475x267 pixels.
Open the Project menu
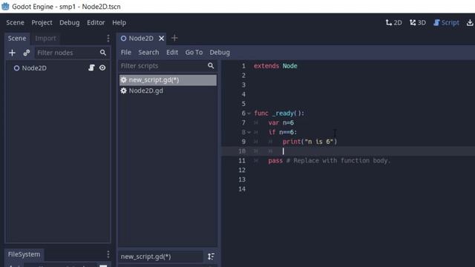(42, 23)
